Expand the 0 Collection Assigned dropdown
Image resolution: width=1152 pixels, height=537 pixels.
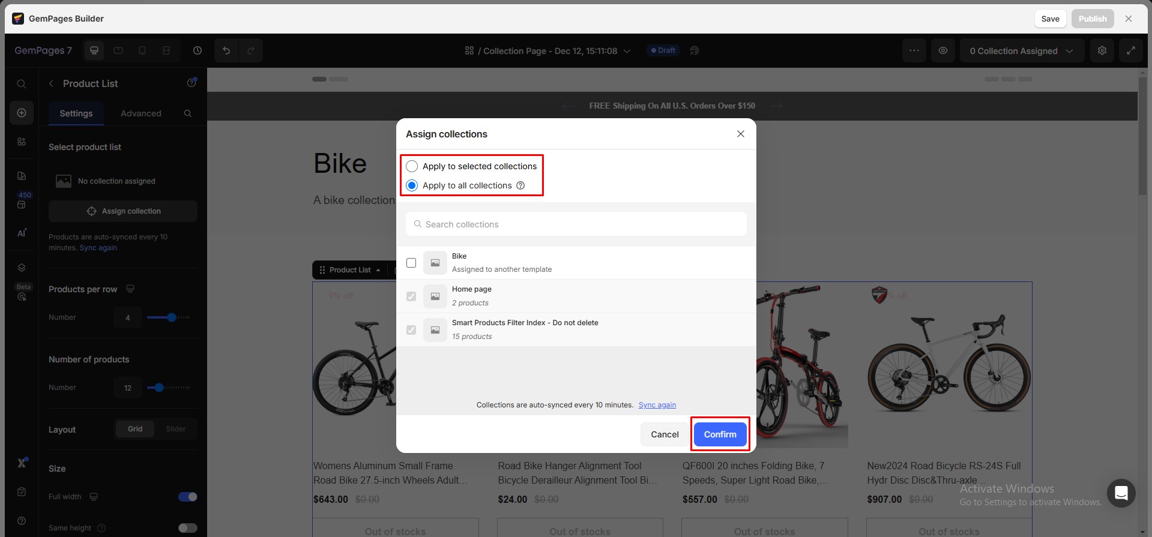[1021, 51]
